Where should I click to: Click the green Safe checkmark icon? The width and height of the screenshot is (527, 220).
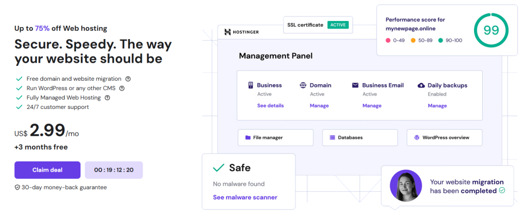click(219, 168)
